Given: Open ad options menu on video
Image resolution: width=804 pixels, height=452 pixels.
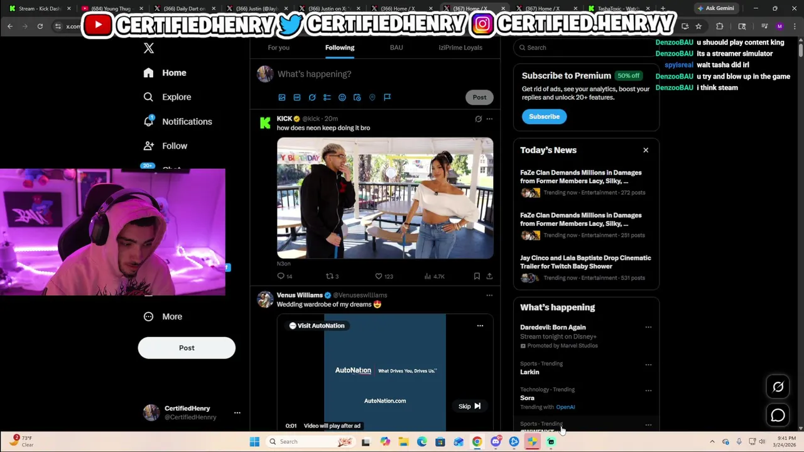Looking at the screenshot, I should pyautogui.click(x=480, y=326).
